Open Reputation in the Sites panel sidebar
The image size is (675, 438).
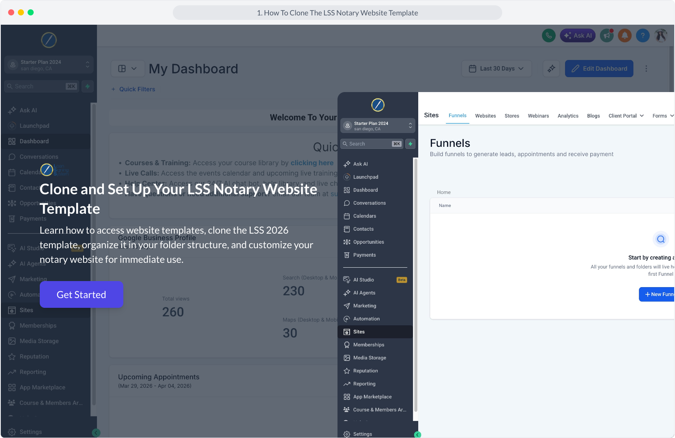375,371
